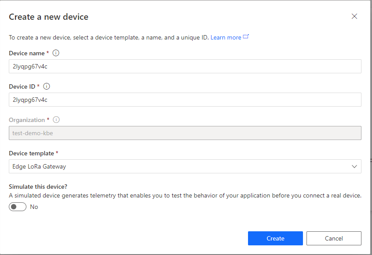Click the Device template field label

(31, 154)
